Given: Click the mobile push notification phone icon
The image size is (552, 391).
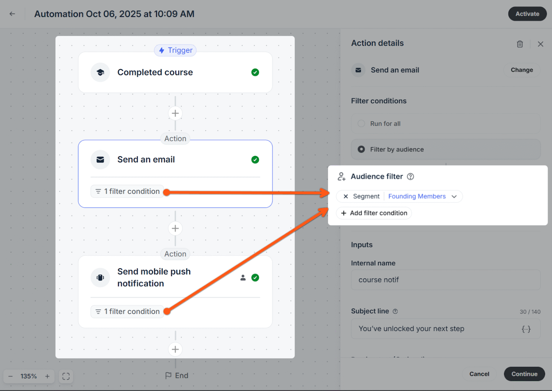Looking at the screenshot, I should click(x=100, y=278).
